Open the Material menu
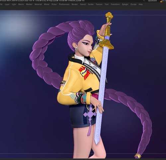The width and height of the screenshot is (166, 160). 38,4
